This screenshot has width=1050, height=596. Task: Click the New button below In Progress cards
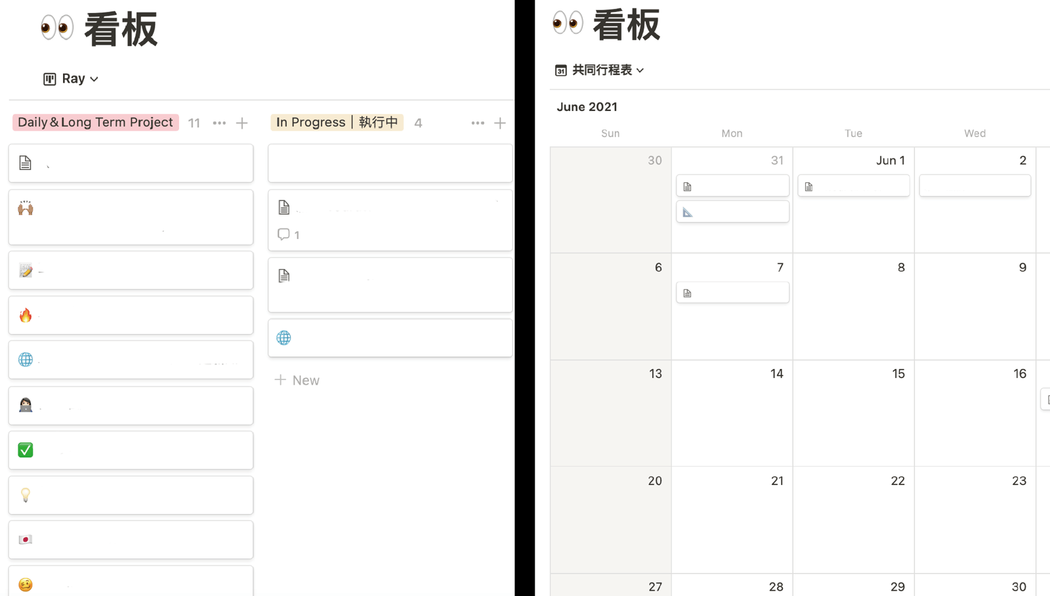[297, 380]
